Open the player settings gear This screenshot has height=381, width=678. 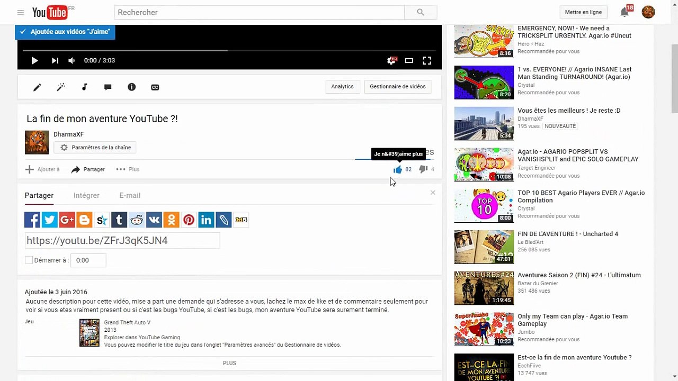point(391,60)
